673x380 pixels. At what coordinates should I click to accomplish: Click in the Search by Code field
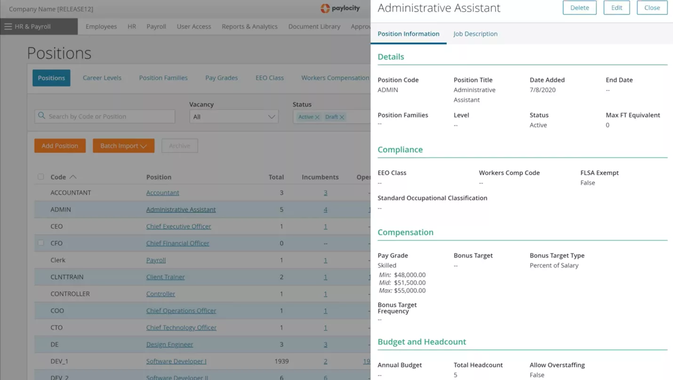click(109, 116)
